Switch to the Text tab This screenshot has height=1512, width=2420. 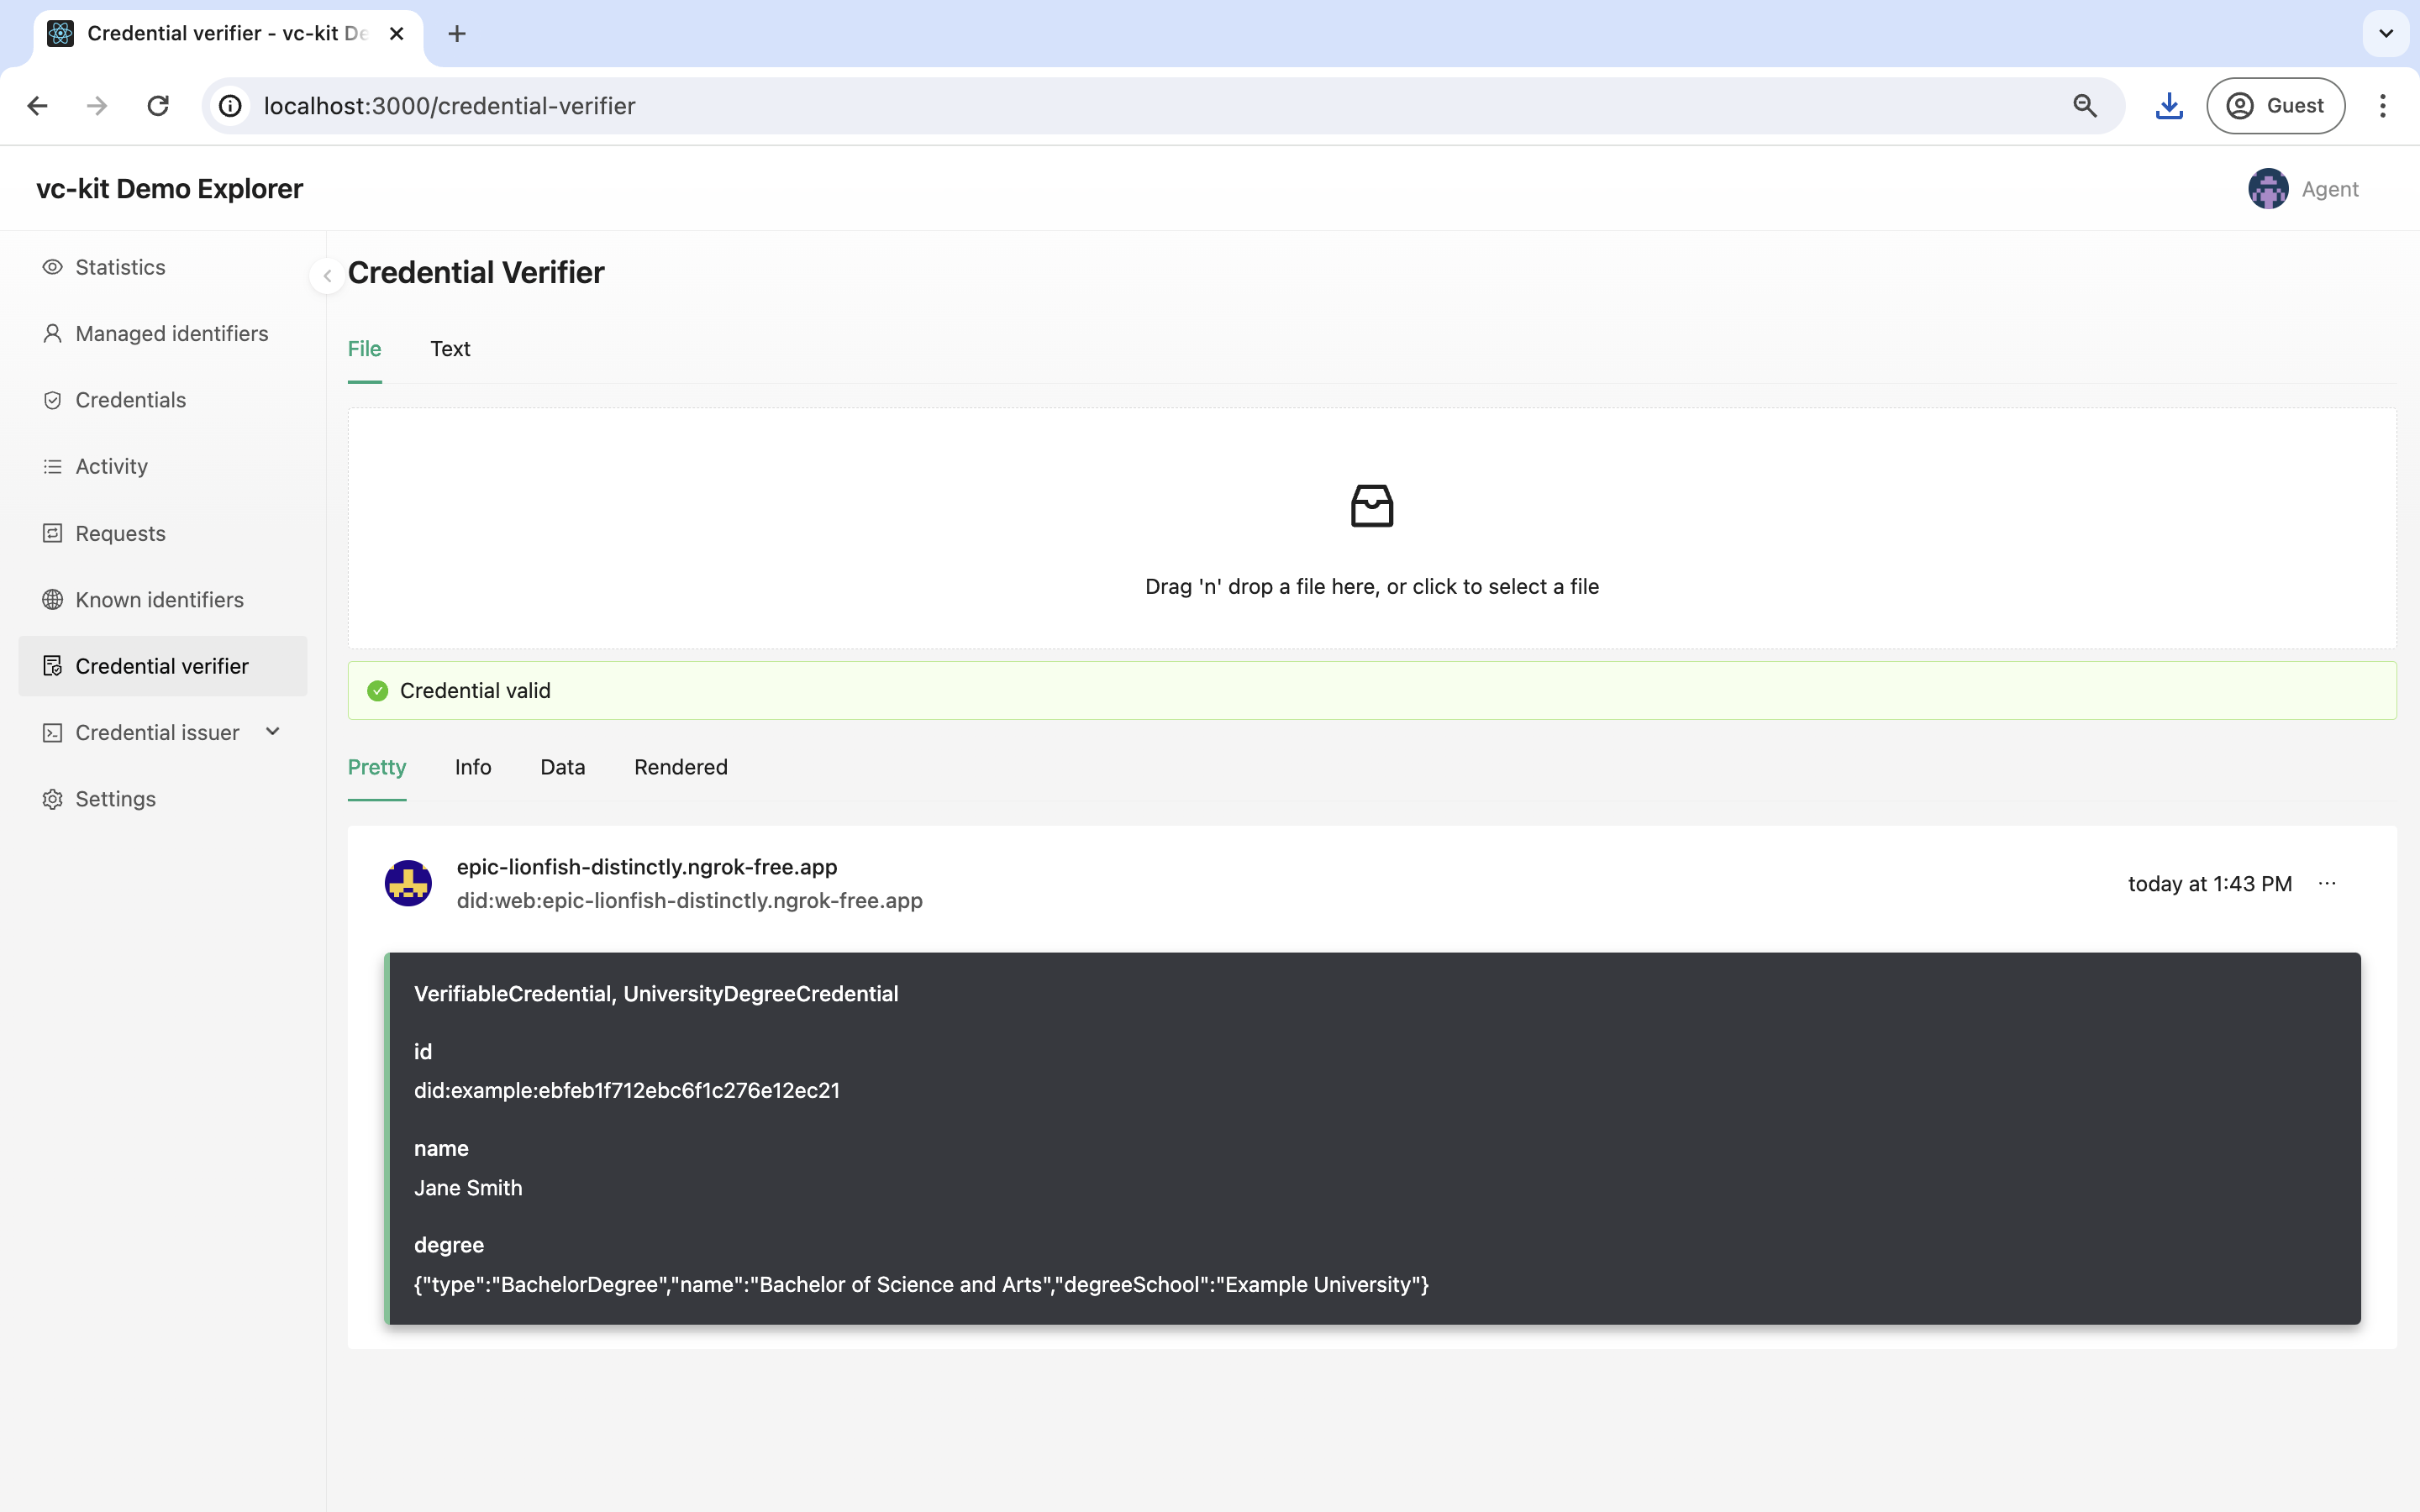450,349
